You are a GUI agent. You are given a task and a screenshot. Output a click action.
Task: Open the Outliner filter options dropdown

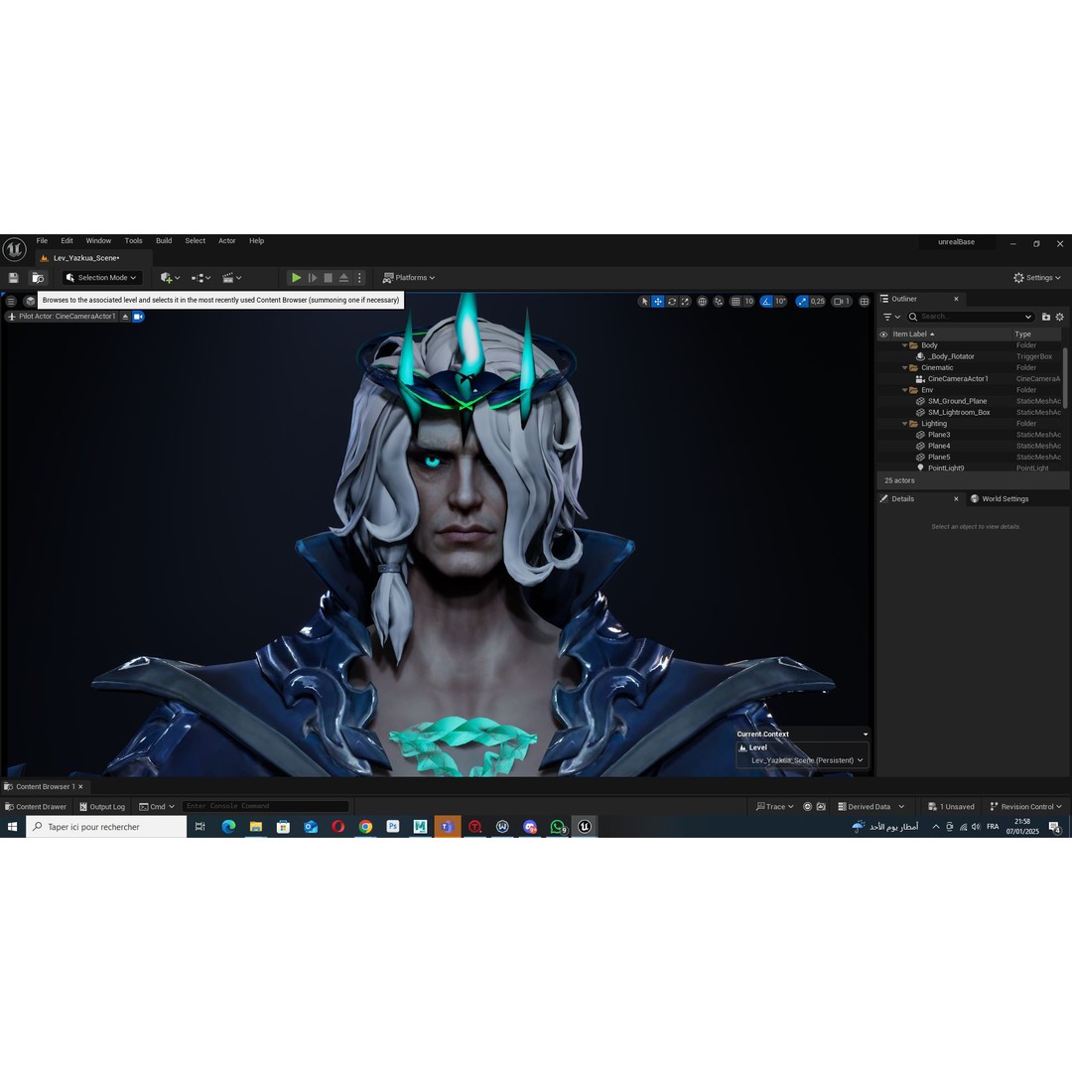click(891, 317)
